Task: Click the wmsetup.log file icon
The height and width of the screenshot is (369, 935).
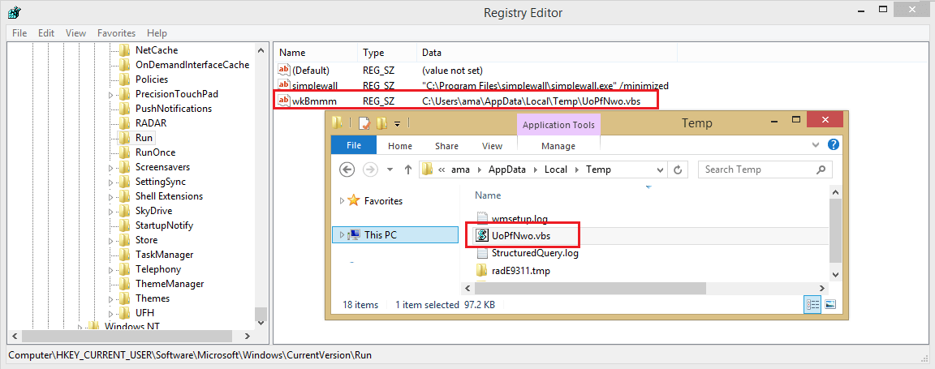Action: pyautogui.click(x=482, y=218)
